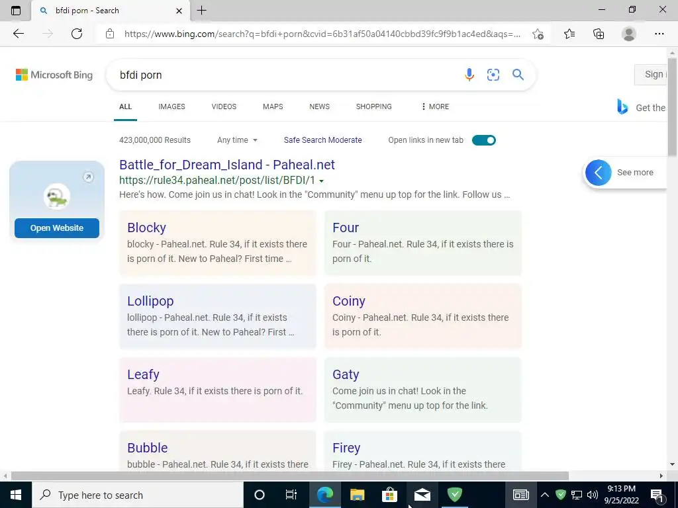Click the 423,000,000 Results count text
The width and height of the screenshot is (678, 508).
point(155,140)
